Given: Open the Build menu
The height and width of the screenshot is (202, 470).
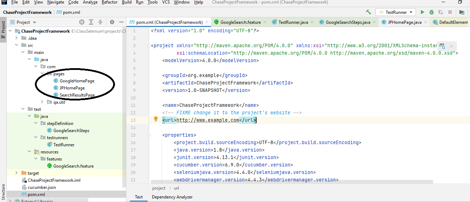Looking at the screenshot, I should (x=127, y=2).
